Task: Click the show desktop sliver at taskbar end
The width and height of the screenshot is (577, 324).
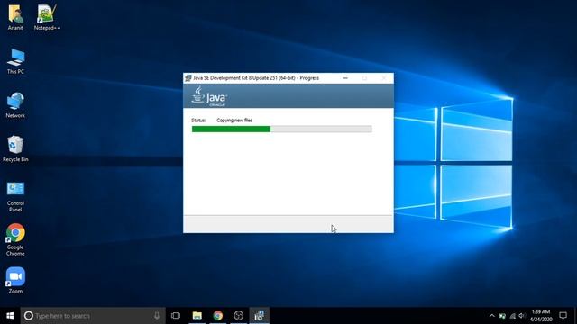Action: click(575, 316)
